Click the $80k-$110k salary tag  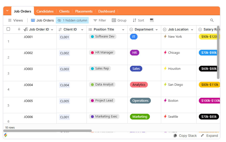tap(210, 84)
